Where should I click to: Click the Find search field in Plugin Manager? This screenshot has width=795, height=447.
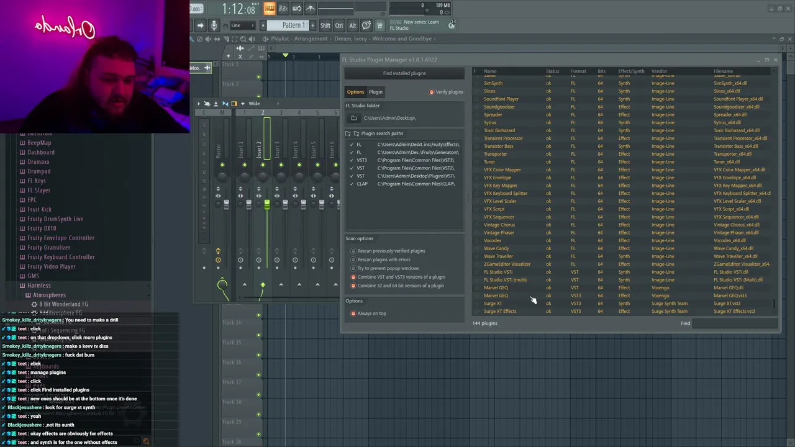click(735, 323)
